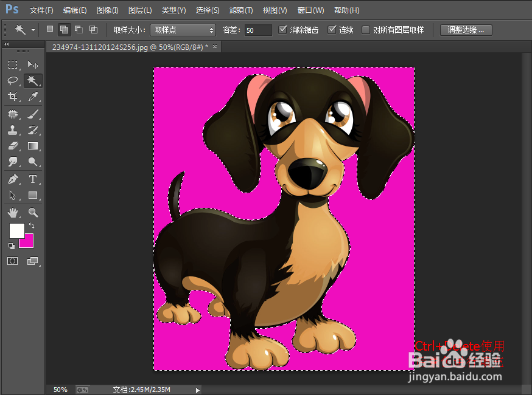
Task: Toggle the contiguous (连续) checkbox
Action: point(332,29)
